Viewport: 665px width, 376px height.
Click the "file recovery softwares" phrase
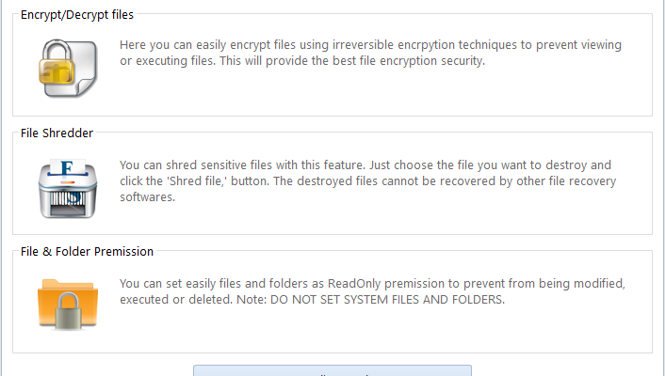[573, 181]
